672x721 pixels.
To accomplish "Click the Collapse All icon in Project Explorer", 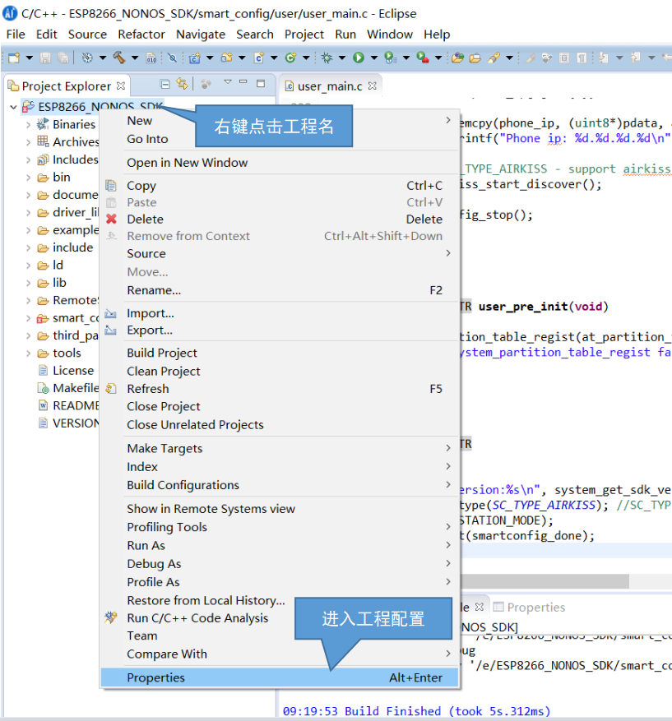I will click(x=165, y=84).
